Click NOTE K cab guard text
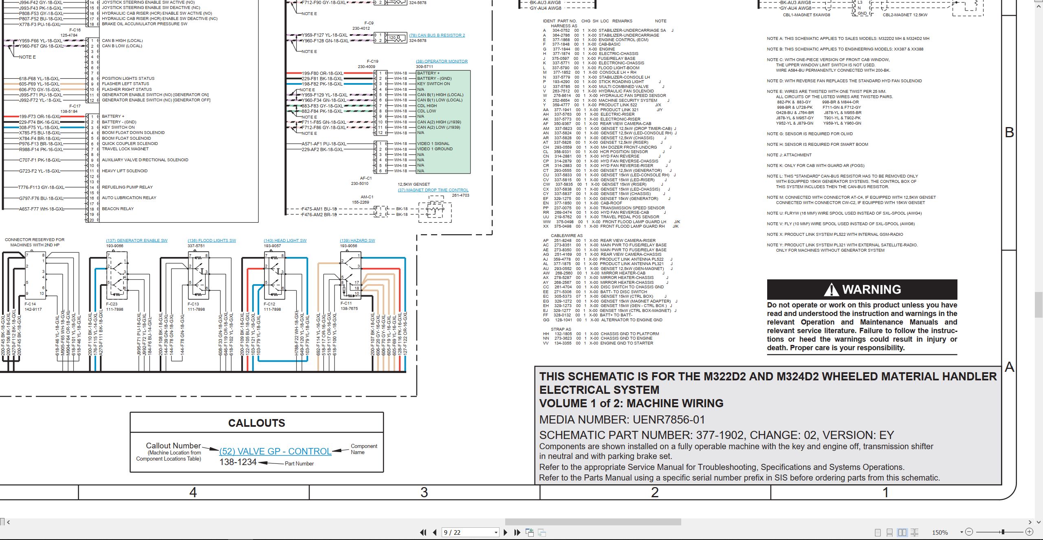 (815, 166)
